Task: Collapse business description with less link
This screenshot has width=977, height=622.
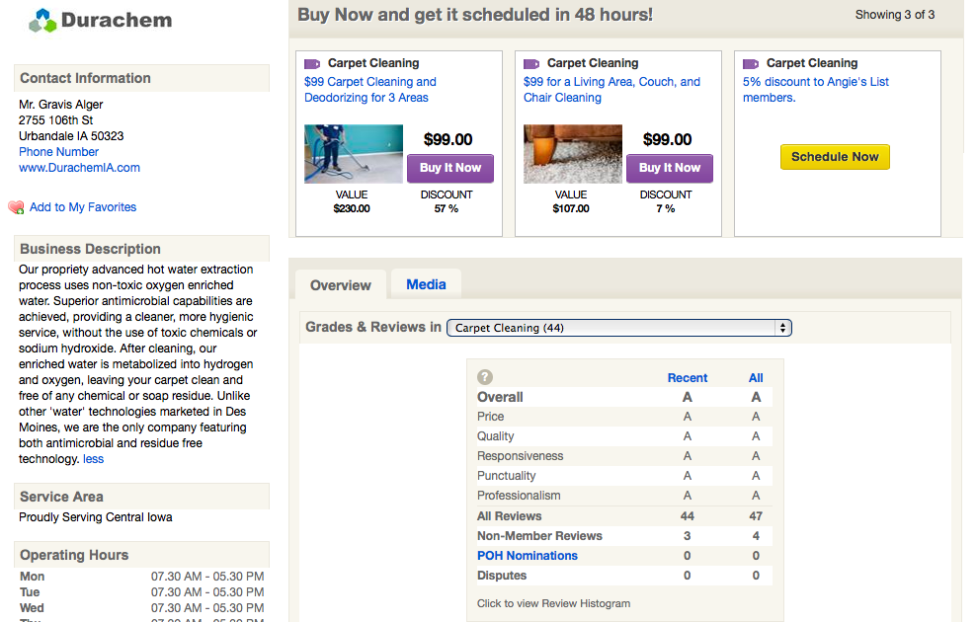Action: coord(94,459)
